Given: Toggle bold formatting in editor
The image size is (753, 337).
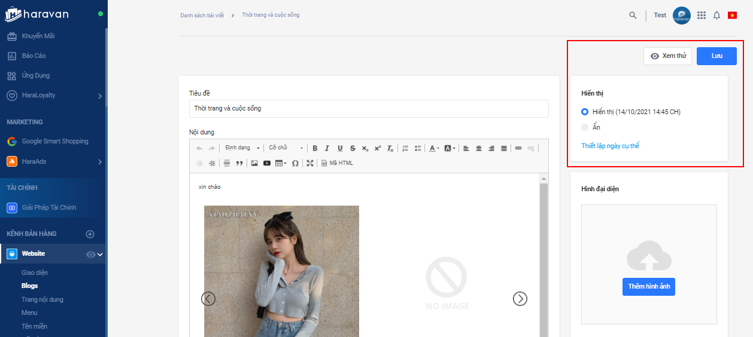Looking at the screenshot, I should coord(315,148).
